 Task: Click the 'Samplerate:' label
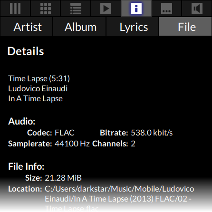point(30,144)
